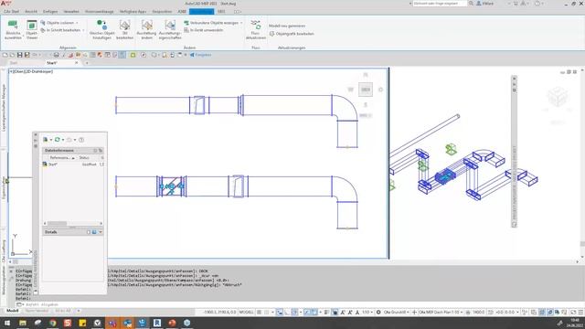The width and height of the screenshot is (585, 329).
Task: Click the Ähnliche auswählen ribbon button
Action: pyautogui.click(x=13, y=29)
